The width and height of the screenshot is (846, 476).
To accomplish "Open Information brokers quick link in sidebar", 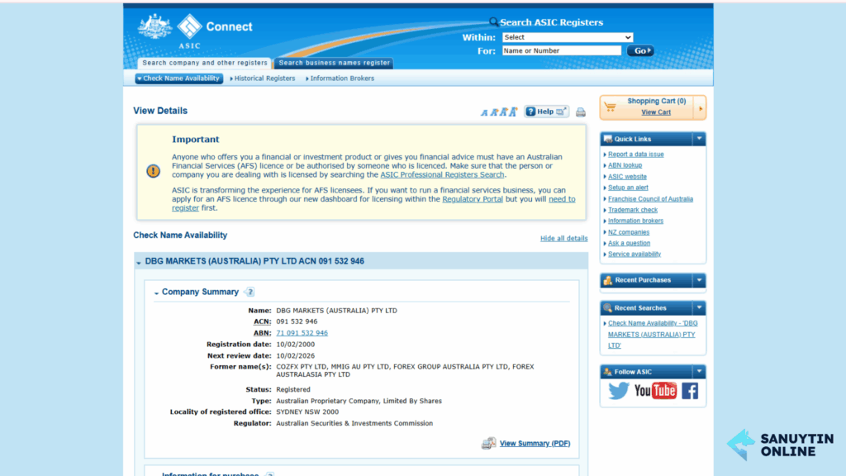I will coord(635,221).
